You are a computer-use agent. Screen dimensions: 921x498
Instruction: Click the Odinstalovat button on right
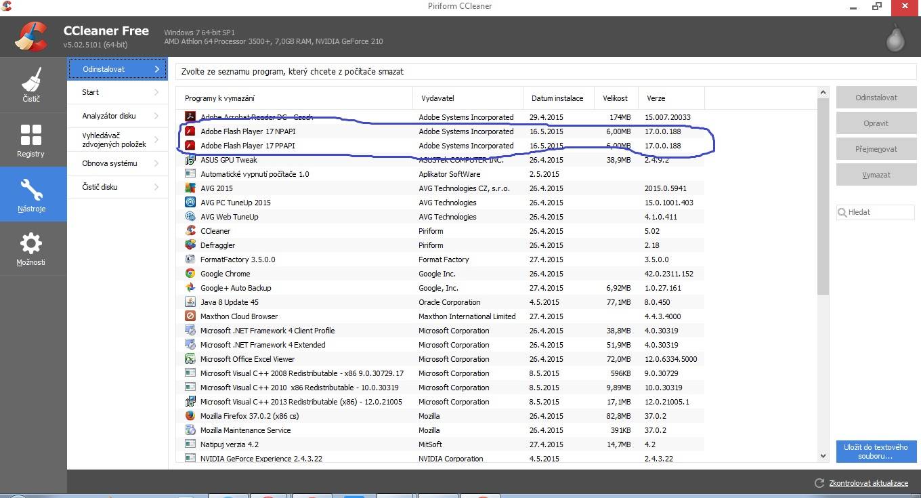pyautogui.click(x=876, y=98)
